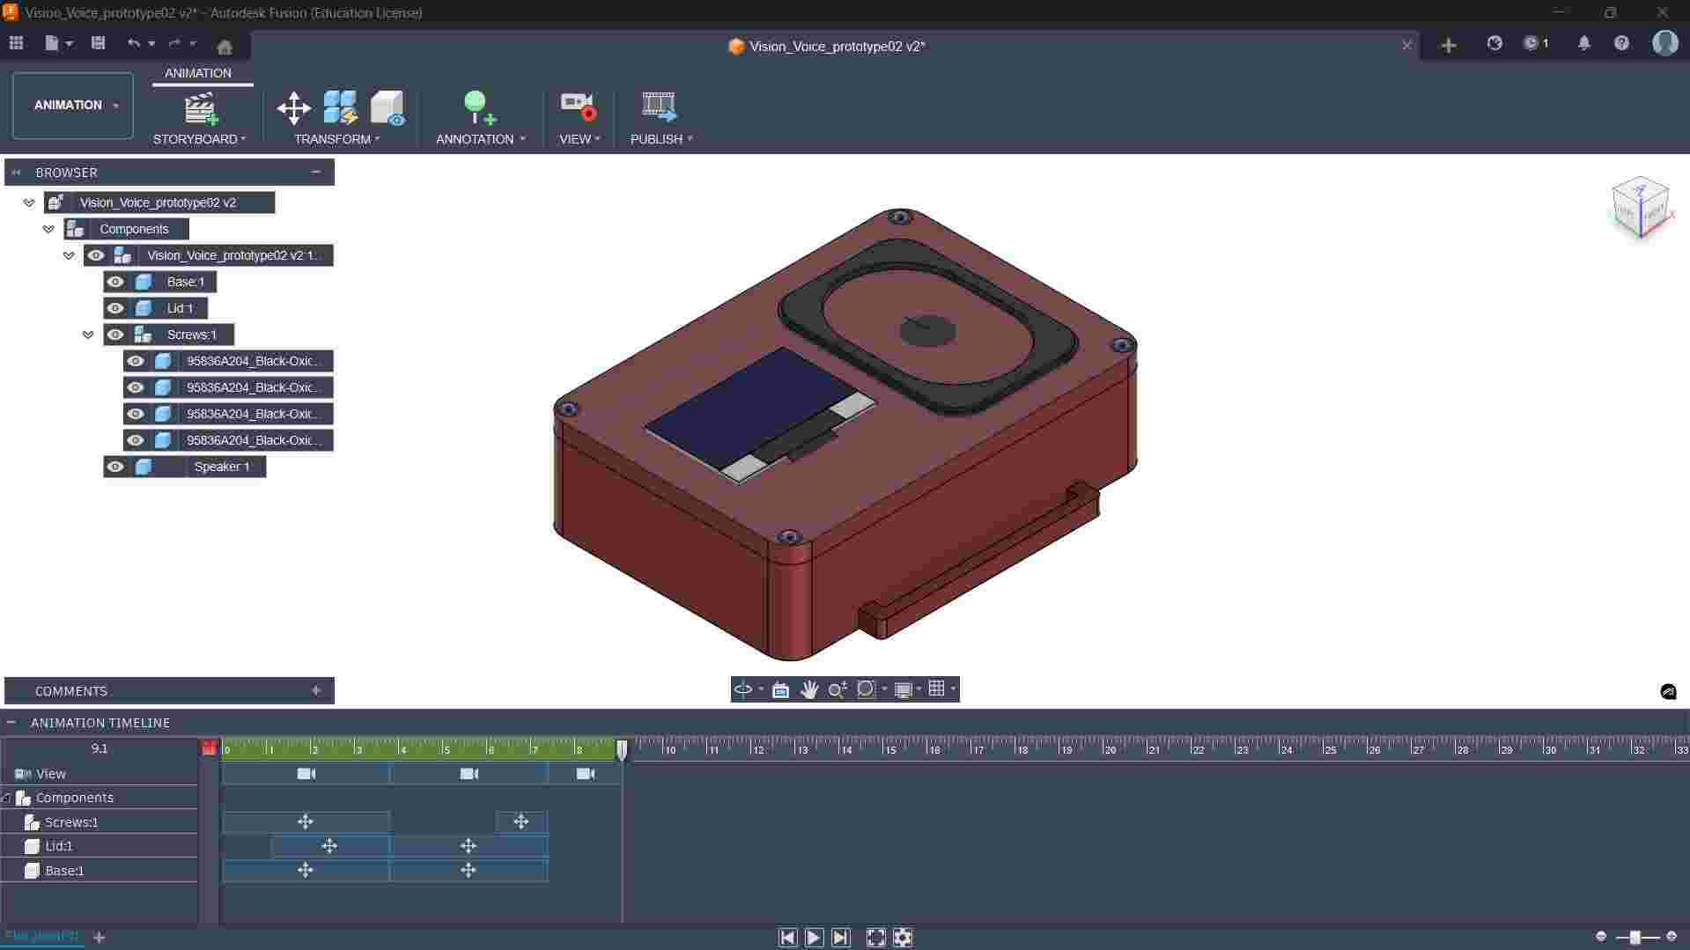Click the fullscreen expand icon in timeline
1690x950 pixels.
[x=875, y=938]
